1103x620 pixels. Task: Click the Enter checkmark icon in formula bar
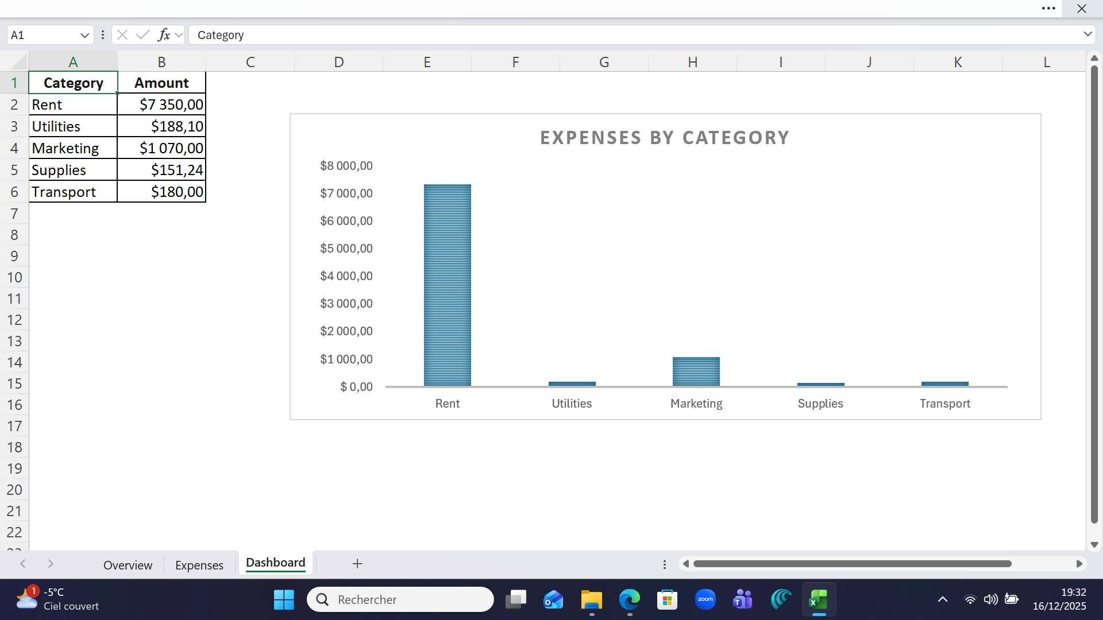pos(142,35)
